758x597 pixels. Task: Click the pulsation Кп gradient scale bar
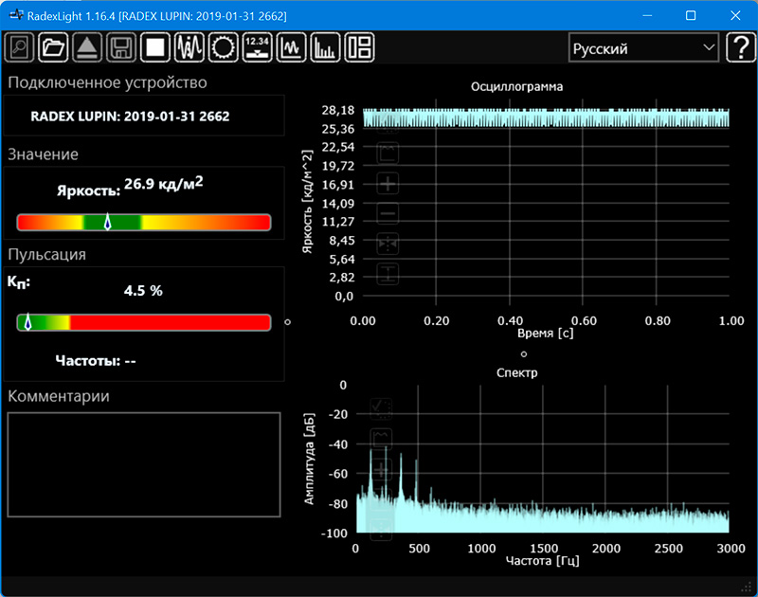pos(144,322)
